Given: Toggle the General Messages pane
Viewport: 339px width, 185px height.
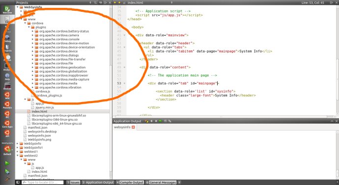Looking at the screenshot, I should coord(161,183).
